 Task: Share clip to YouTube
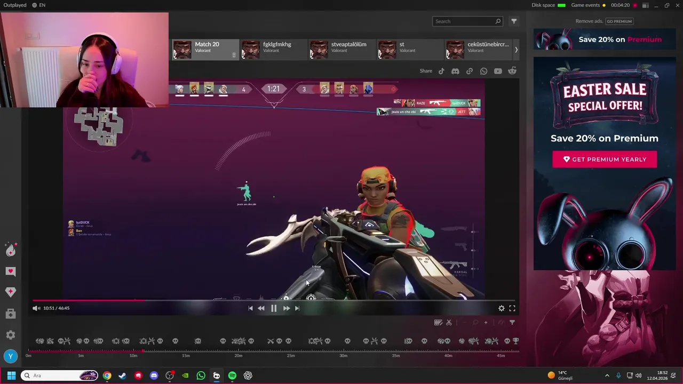click(x=498, y=71)
